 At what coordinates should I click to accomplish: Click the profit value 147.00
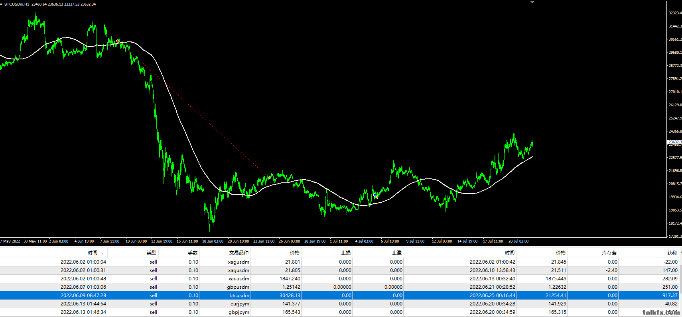[670, 270]
